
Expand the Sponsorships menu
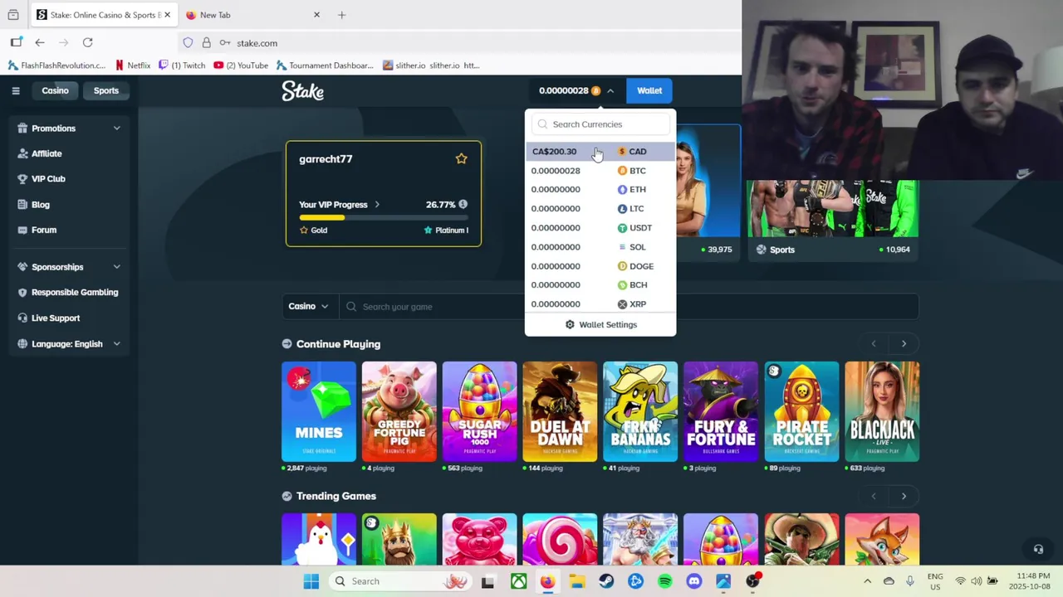click(70, 267)
